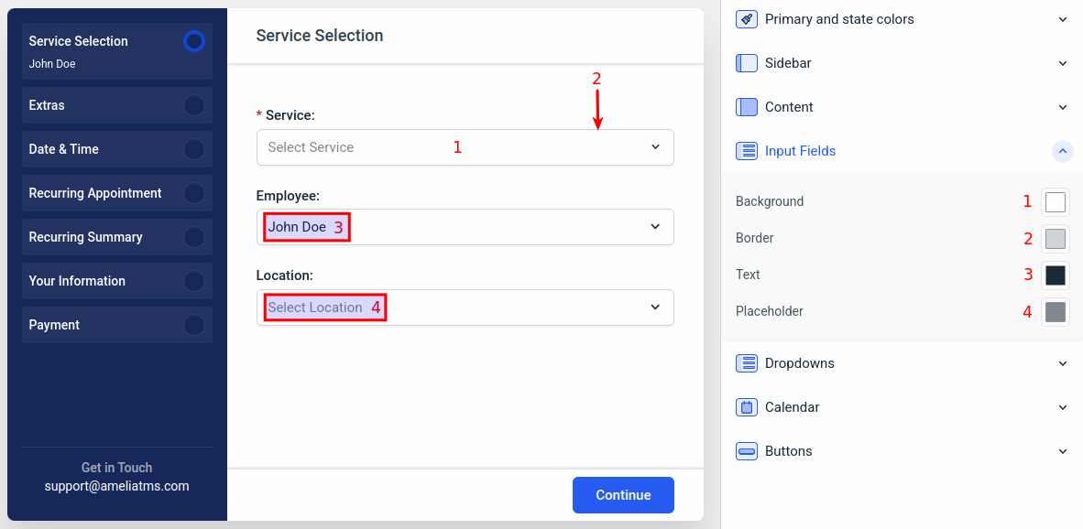Screen dimensions: 1083x529
Task: Open the Text color swatch
Action: (1056, 275)
